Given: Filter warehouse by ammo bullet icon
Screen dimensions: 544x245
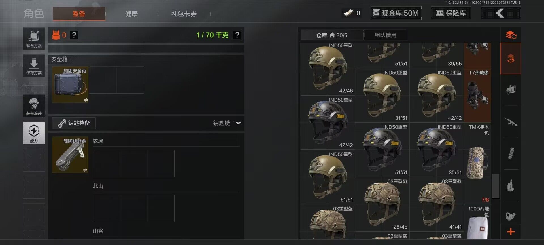Looking at the screenshot, I should [x=511, y=185].
